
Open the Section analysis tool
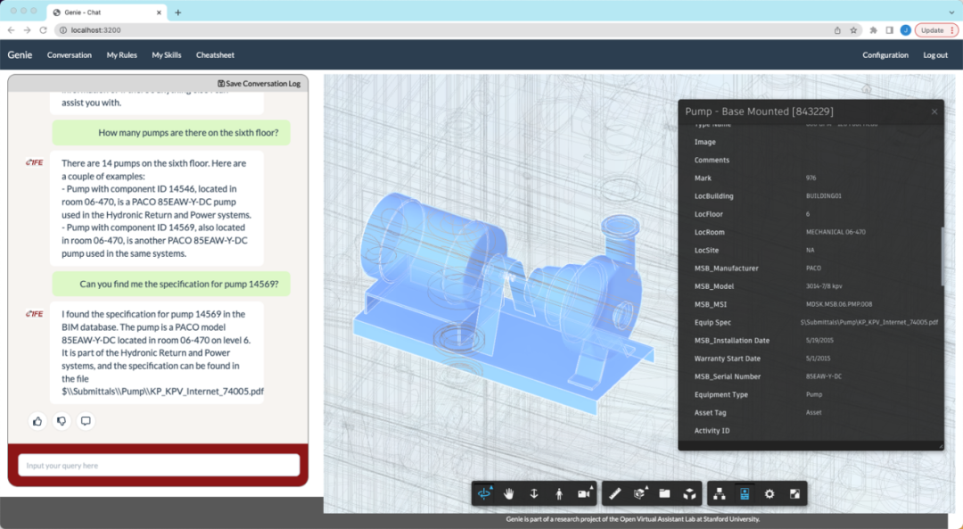click(x=639, y=493)
